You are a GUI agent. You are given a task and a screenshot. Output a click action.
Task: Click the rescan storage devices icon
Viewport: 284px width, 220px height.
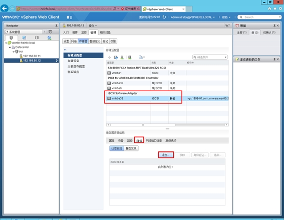click(x=122, y=57)
